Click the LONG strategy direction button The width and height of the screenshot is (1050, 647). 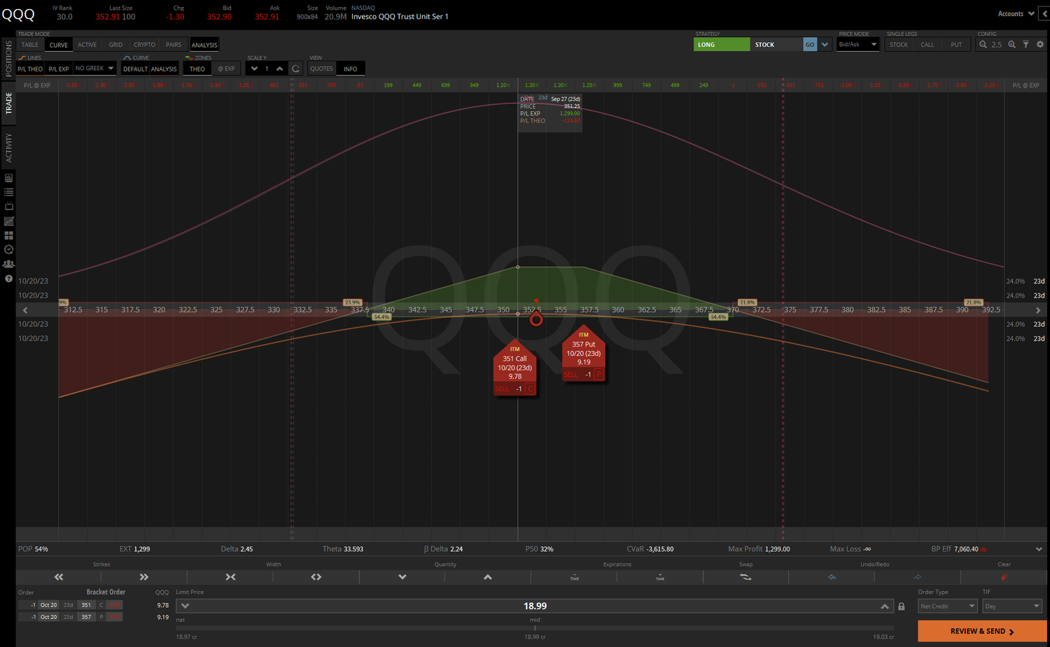coord(721,45)
